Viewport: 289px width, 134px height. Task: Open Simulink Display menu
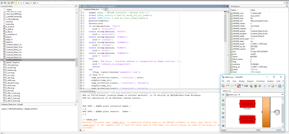tap(241, 81)
